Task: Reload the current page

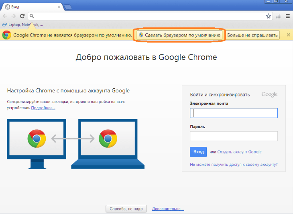Action: (22, 16)
